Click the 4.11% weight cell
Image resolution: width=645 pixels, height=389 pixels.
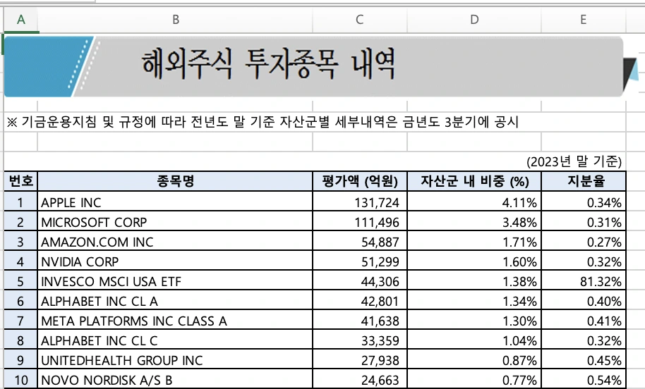click(474, 202)
